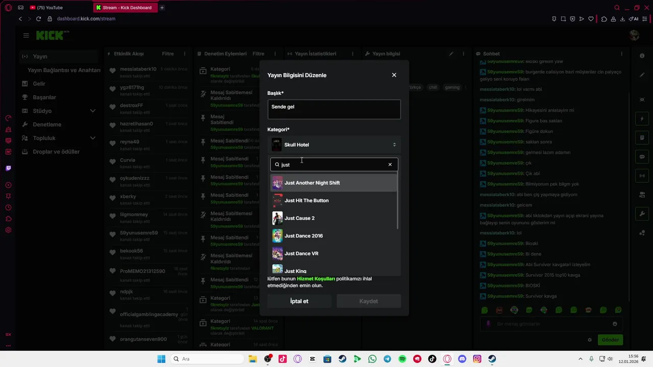Reload the page
Screen dimensions: 653x367
coord(38,19)
